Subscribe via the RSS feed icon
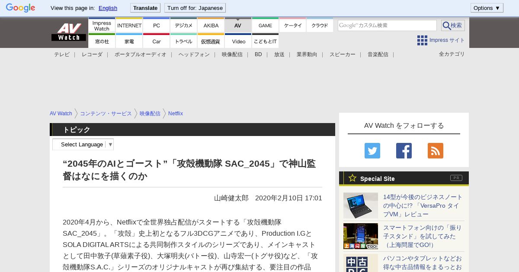The width and height of the screenshot is (519, 272). pos(436,151)
